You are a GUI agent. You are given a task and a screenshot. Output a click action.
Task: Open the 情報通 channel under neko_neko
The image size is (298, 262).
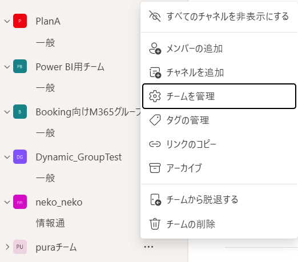[x=50, y=223]
